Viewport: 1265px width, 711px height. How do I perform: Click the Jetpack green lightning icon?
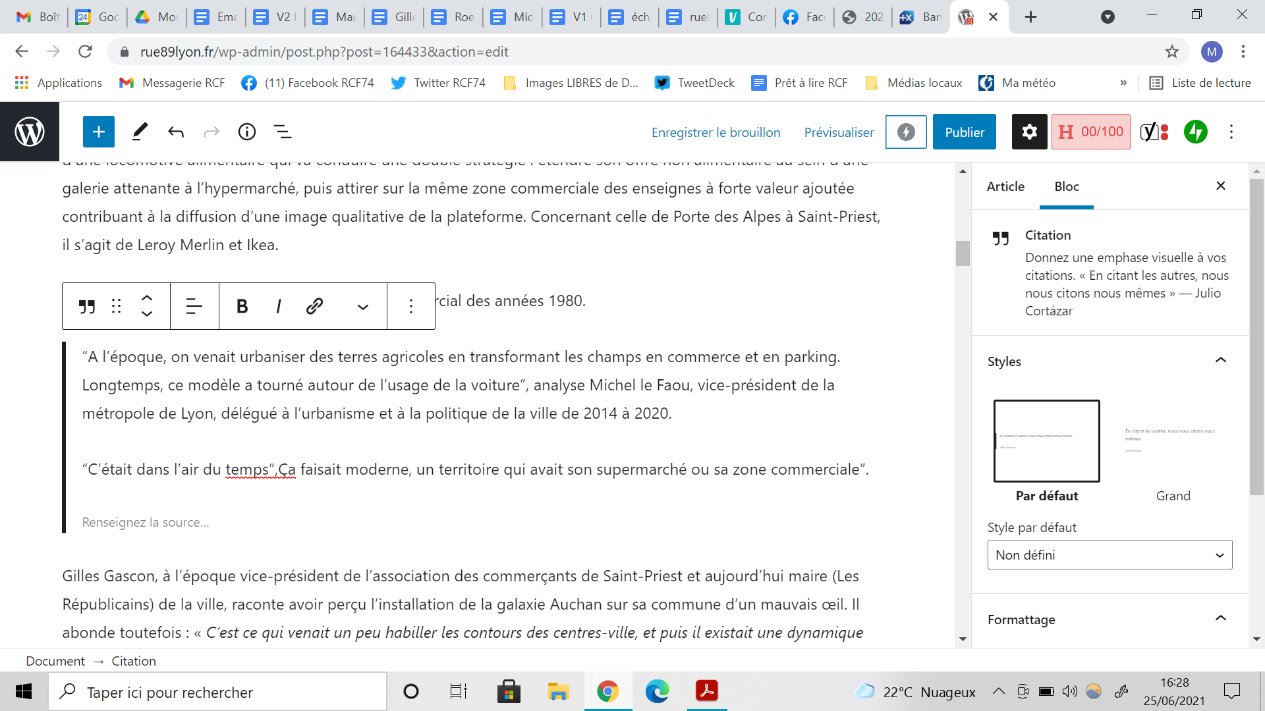coord(1196,132)
